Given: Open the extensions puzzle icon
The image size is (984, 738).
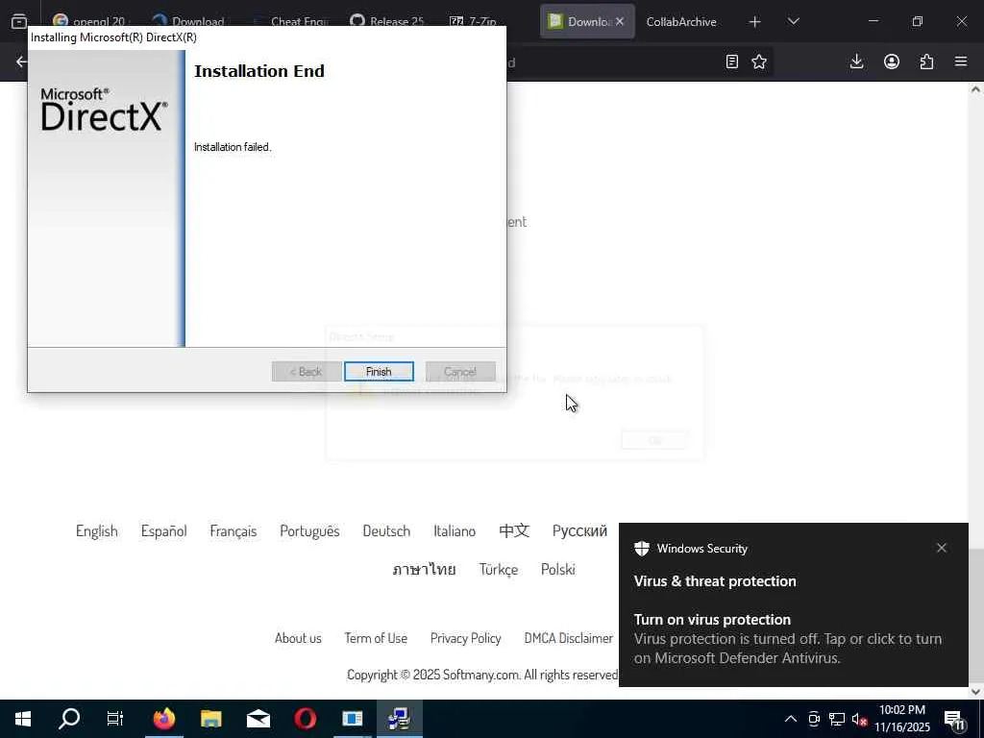Looking at the screenshot, I should click(x=926, y=61).
